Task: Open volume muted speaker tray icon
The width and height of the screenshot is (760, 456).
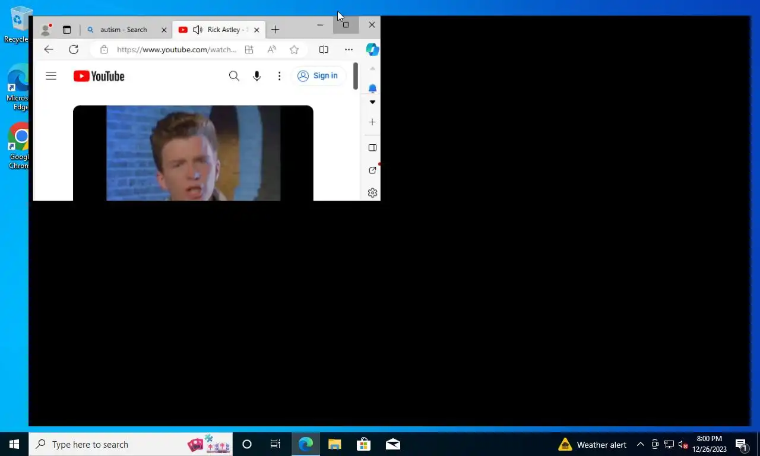Action: 683,445
